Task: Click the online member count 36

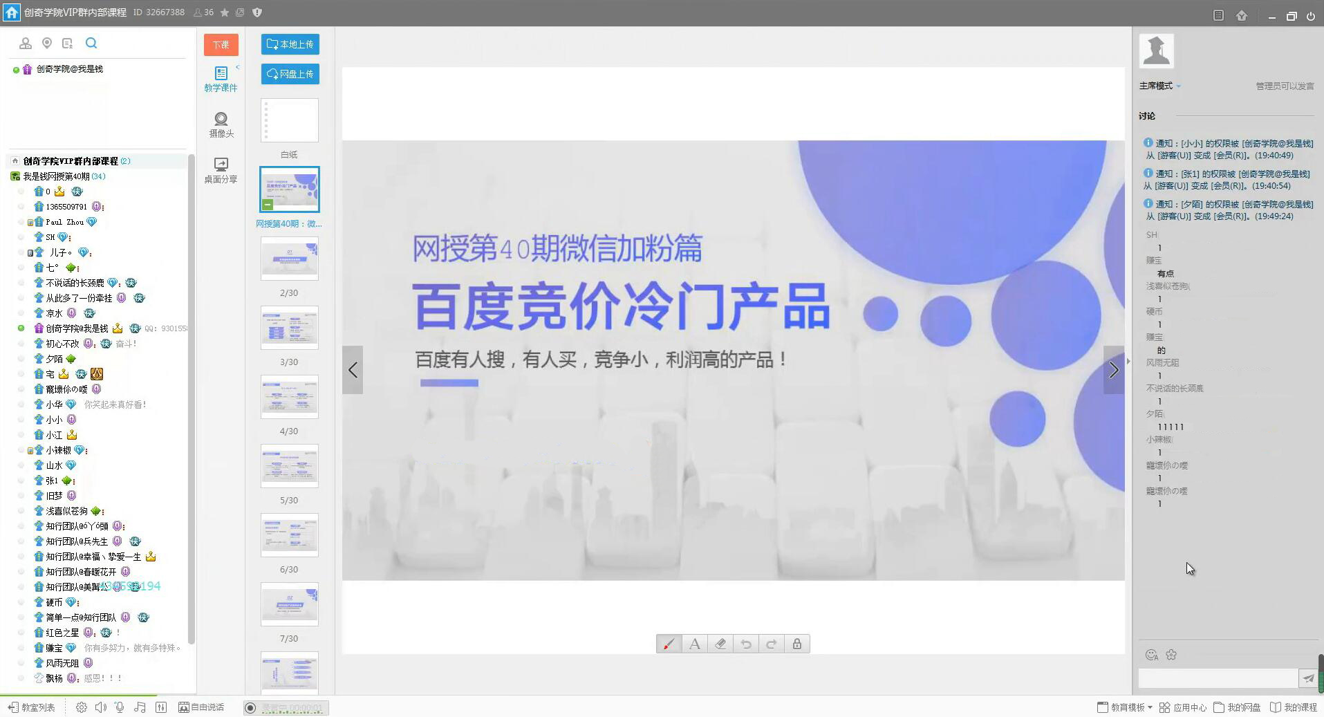Action: pos(204,12)
